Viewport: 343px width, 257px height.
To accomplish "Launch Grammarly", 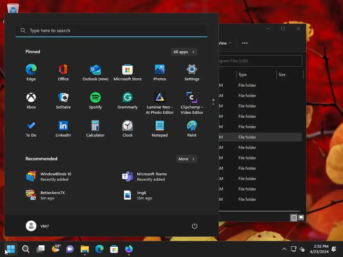I will [x=128, y=101].
